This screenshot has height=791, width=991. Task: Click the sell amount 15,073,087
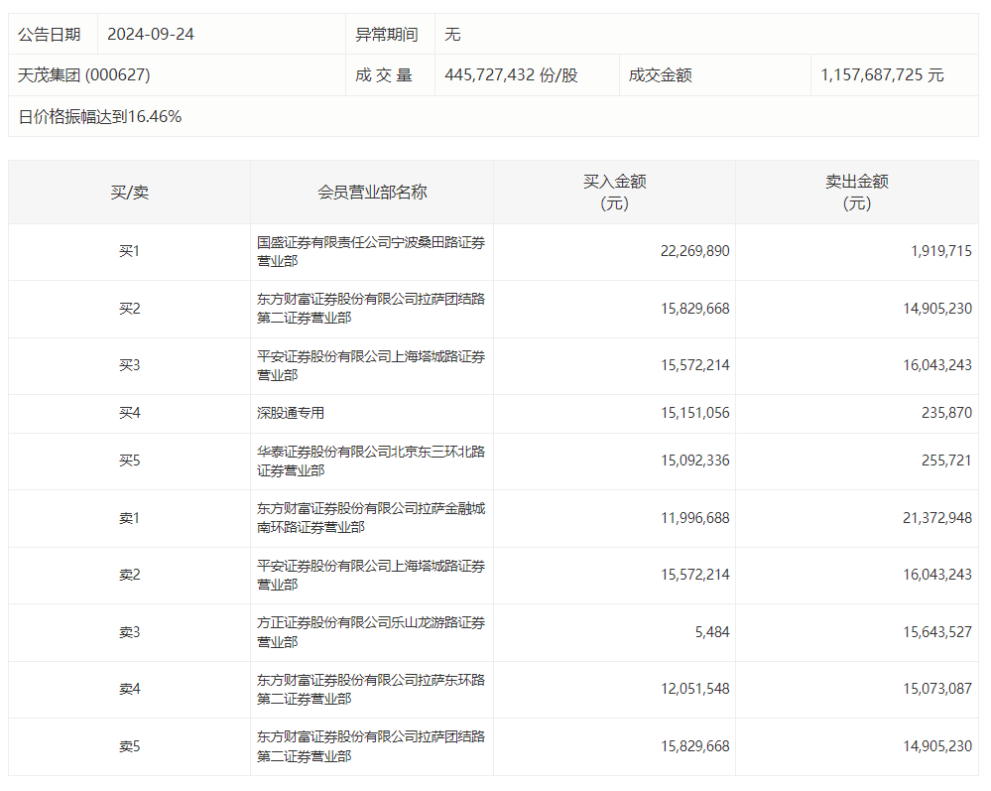tap(937, 689)
